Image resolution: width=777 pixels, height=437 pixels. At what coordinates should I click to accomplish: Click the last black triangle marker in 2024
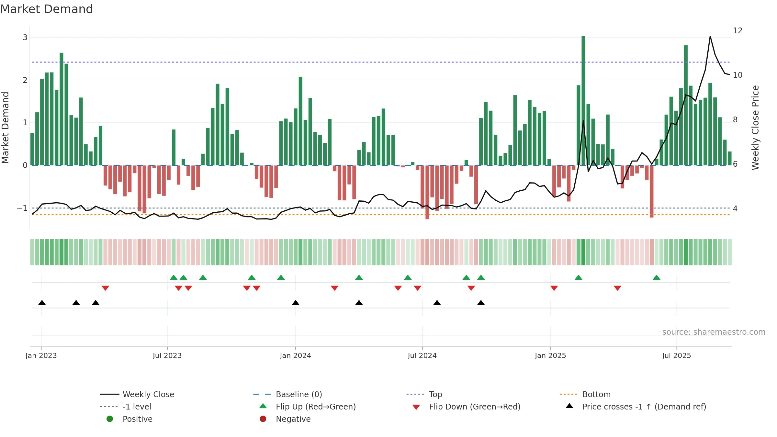(481, 303)
